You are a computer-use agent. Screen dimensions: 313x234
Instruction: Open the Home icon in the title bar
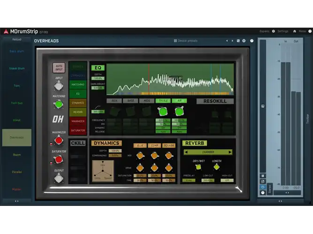[294, 31]
